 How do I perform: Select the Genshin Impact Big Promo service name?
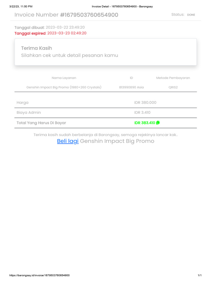[x=64, y=87]
